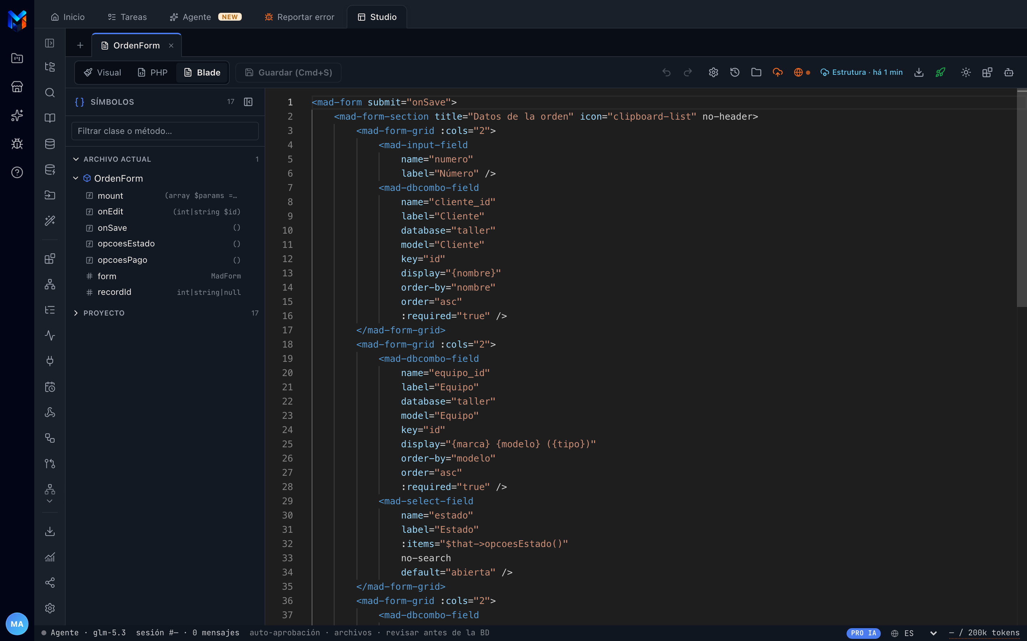Toggle the left sidebar panel icon
Viewport: 1027px width, 641px height.
coord(50,43)
